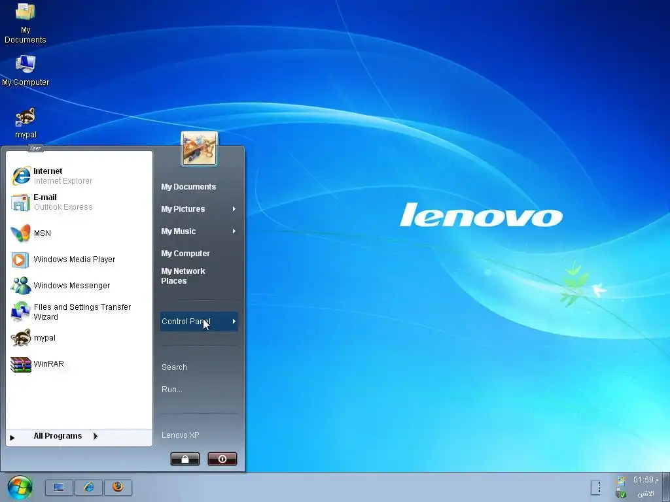Open My Documents in Start menu
This screenshot has width=670, height=502.
[x=188, y=187]
